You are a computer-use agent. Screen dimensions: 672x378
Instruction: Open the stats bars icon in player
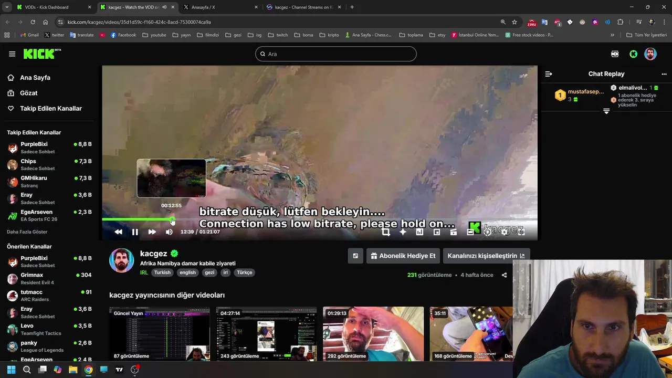(x=419, y=232)
